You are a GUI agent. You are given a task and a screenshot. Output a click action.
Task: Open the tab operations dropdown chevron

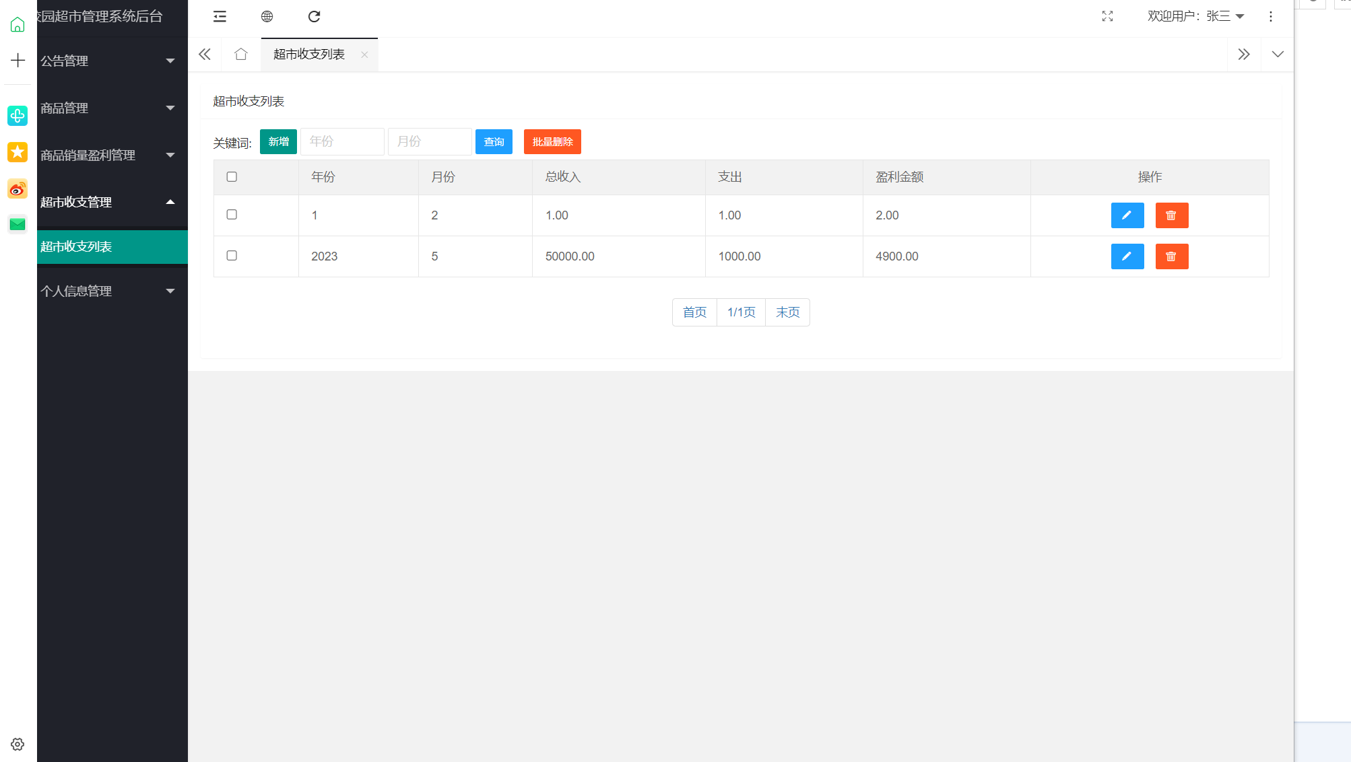coord(1277,54)
